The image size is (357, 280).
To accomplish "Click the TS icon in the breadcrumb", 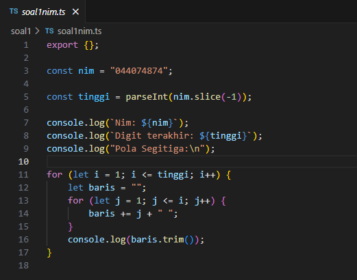I will [49, 31].
